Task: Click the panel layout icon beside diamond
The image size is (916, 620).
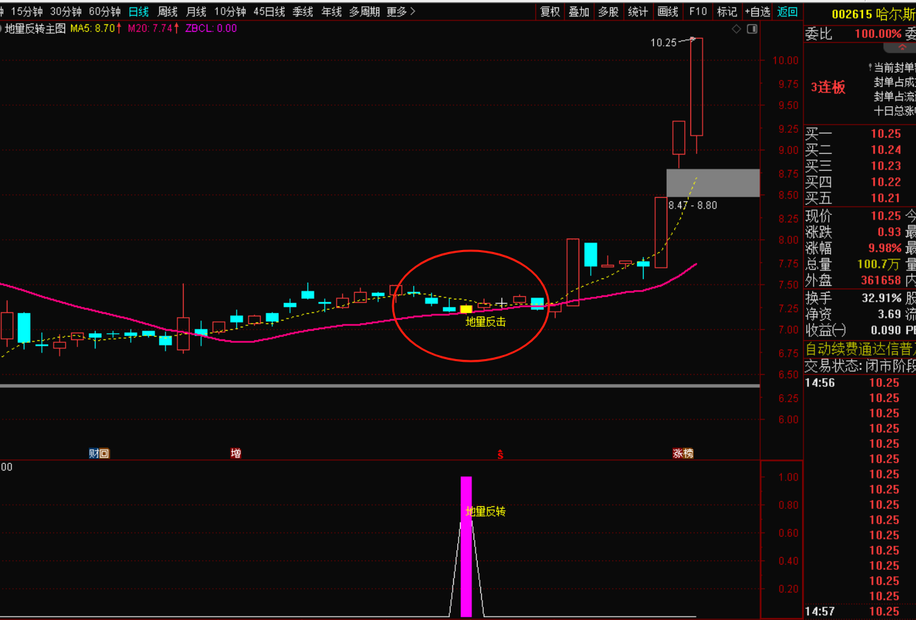Action: coord(752,29)
